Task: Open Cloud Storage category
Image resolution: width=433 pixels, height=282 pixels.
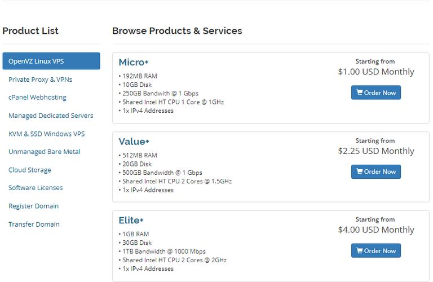Action: (29, 170)
